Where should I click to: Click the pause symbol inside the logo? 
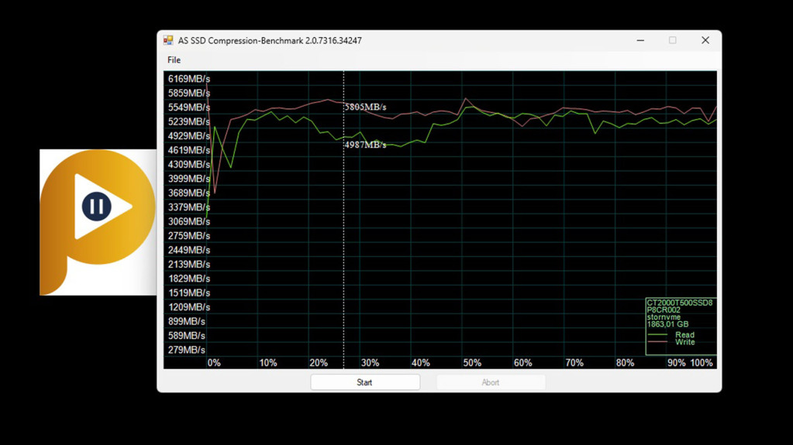pyautogui.click(x=97, y=207)
